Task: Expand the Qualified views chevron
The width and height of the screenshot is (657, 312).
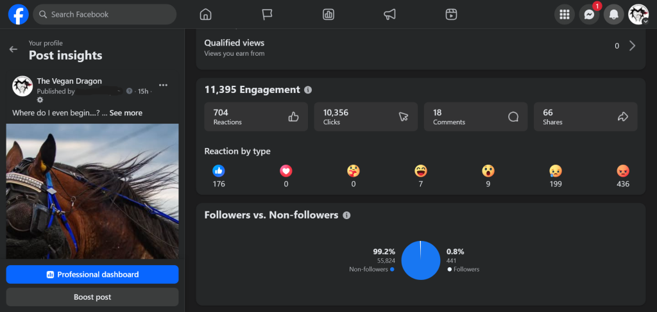Action: 632,46
